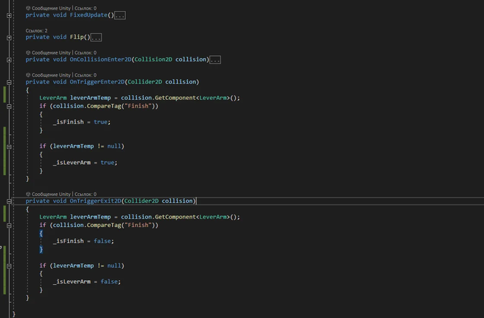The height and width of the screenshot is (318, 484).
Task: Place cursor on '_isLeverArm = false' line
Action: [86, 281]
